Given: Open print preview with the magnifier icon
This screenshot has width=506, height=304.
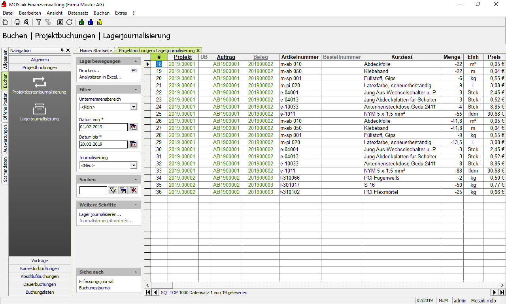Looking at the screenshot, I should pyautogui.click(x=26, y=22).
